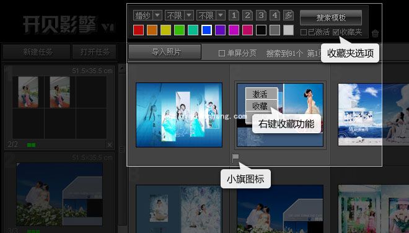Click the page count 2 icon
The image size is (409, 233).
pyautogui.click(x=247, y=15)
